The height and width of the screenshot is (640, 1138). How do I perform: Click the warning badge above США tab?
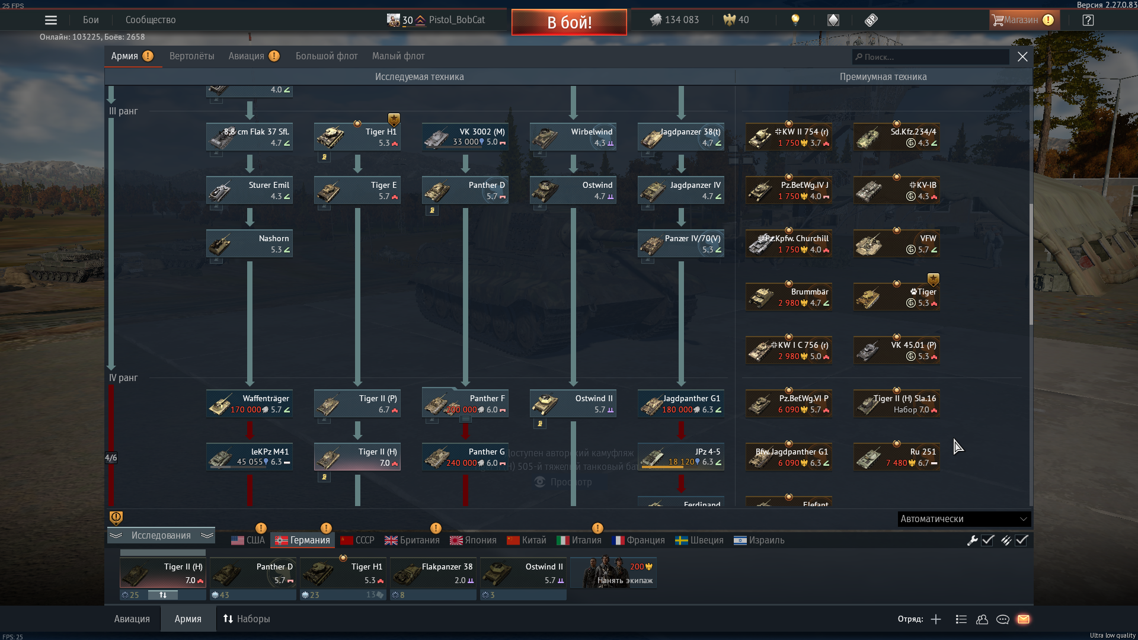tap(261, 528)
